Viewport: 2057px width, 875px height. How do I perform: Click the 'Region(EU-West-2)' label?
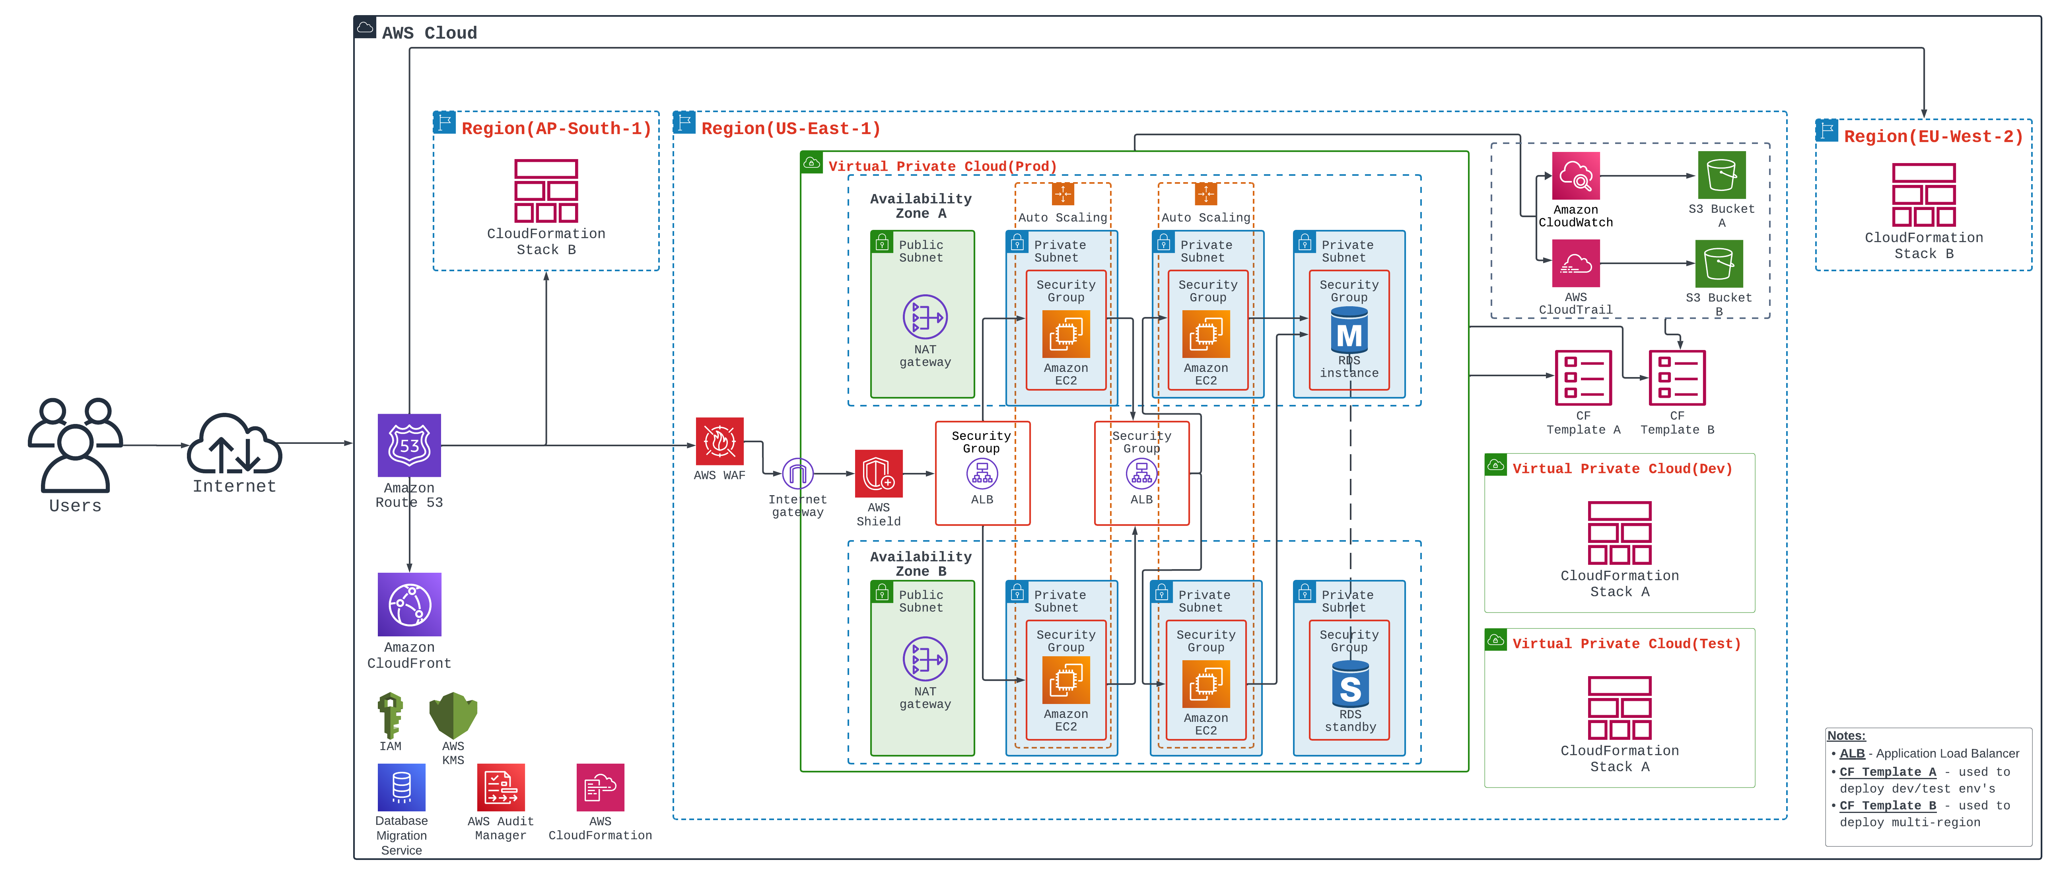[1933, 136]
